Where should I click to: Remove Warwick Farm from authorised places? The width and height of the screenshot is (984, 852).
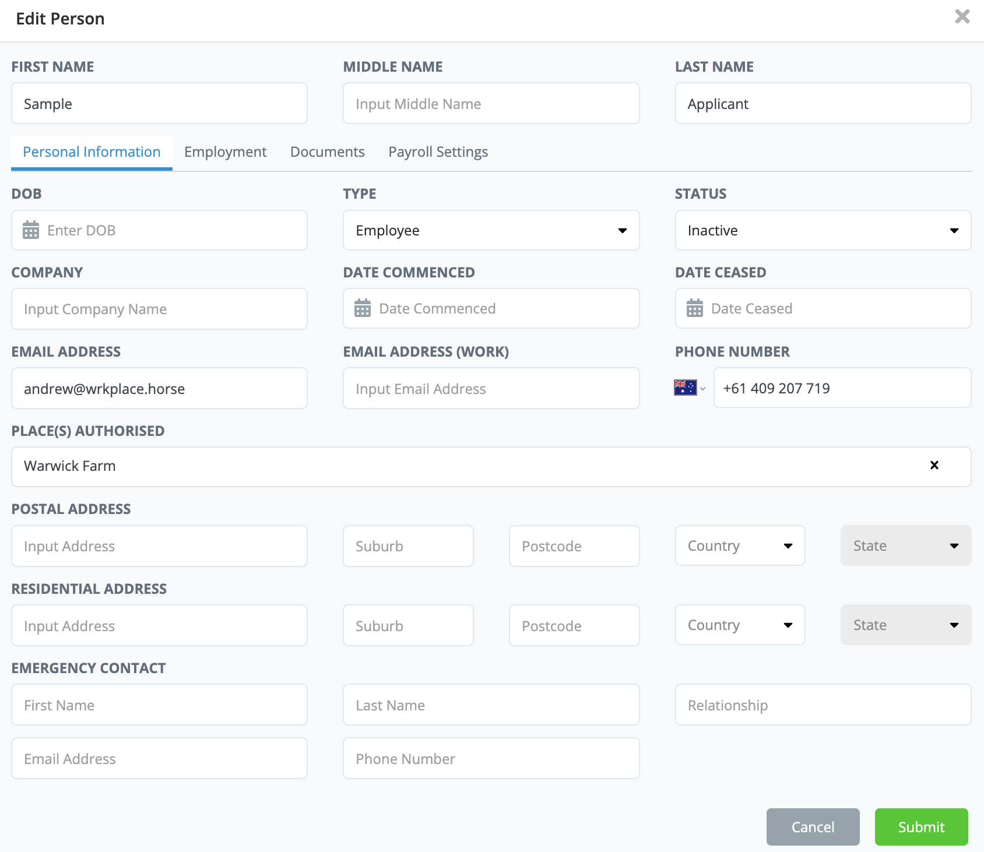(x=934, y=465)
